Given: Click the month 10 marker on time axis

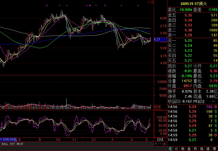Looking at the screenshot, I should pyautogui.click(x=58, y=140).
